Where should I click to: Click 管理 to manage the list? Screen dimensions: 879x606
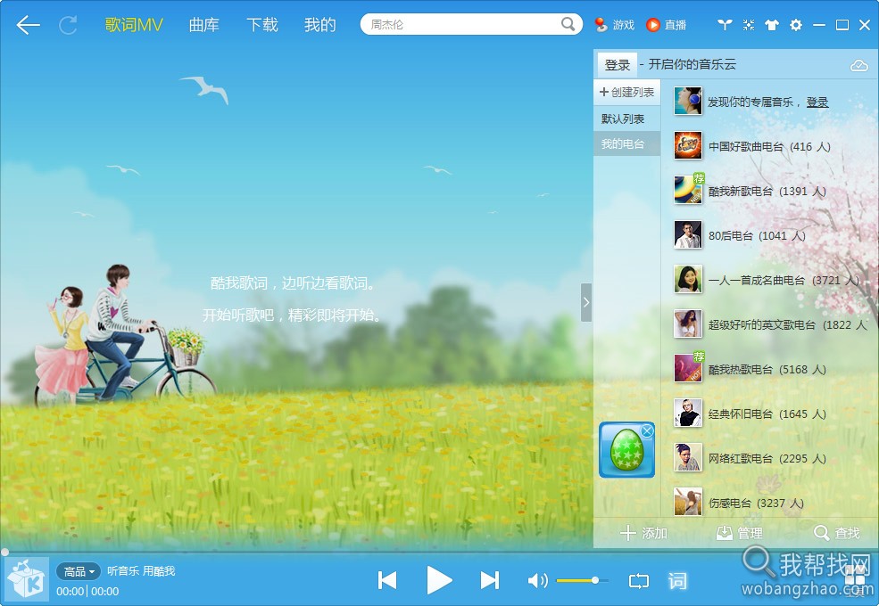pos(740,533)
